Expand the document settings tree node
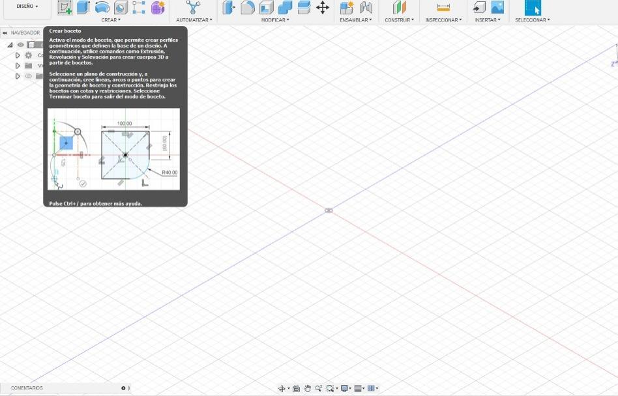The width and height of the screenshot is (618, 396). [x=18, y=55]
